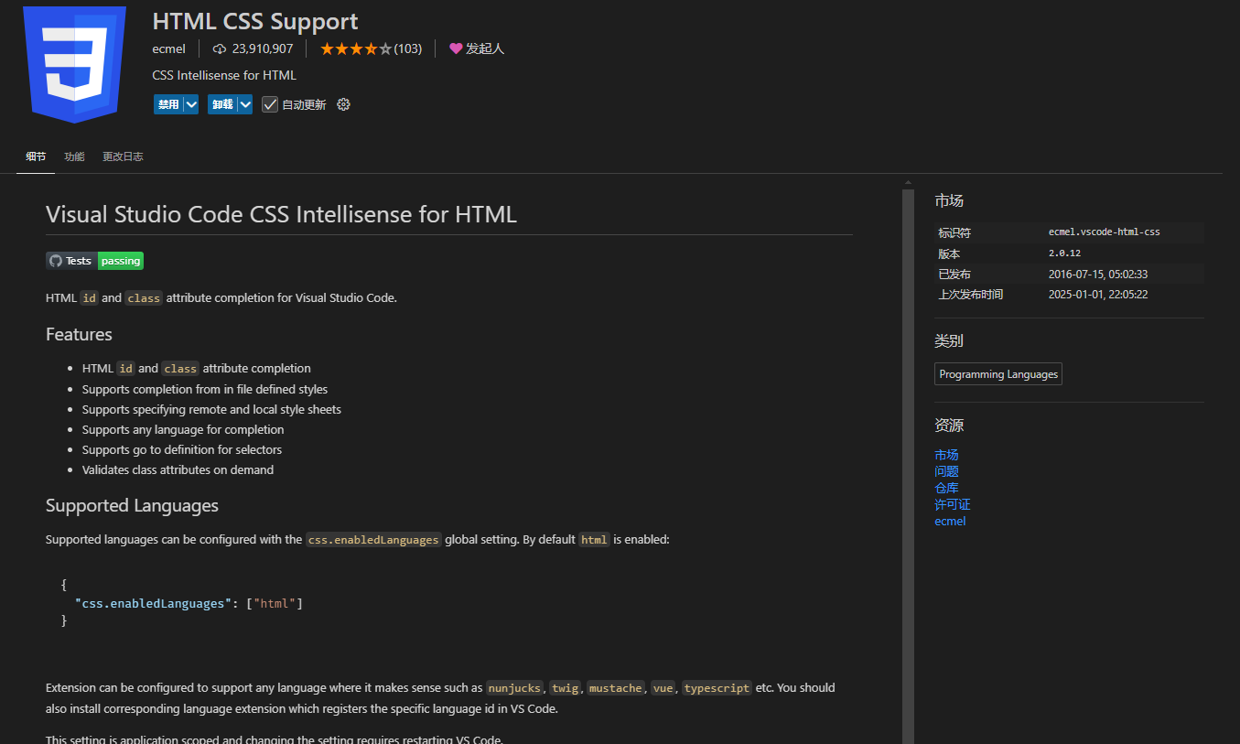Click the twig inline code

(565, 688)
